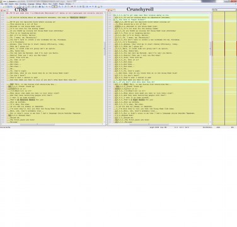237x227 pixels.
Task: Toggle synchronized vertical scrolling button
Action: click(x=54, y=6)
